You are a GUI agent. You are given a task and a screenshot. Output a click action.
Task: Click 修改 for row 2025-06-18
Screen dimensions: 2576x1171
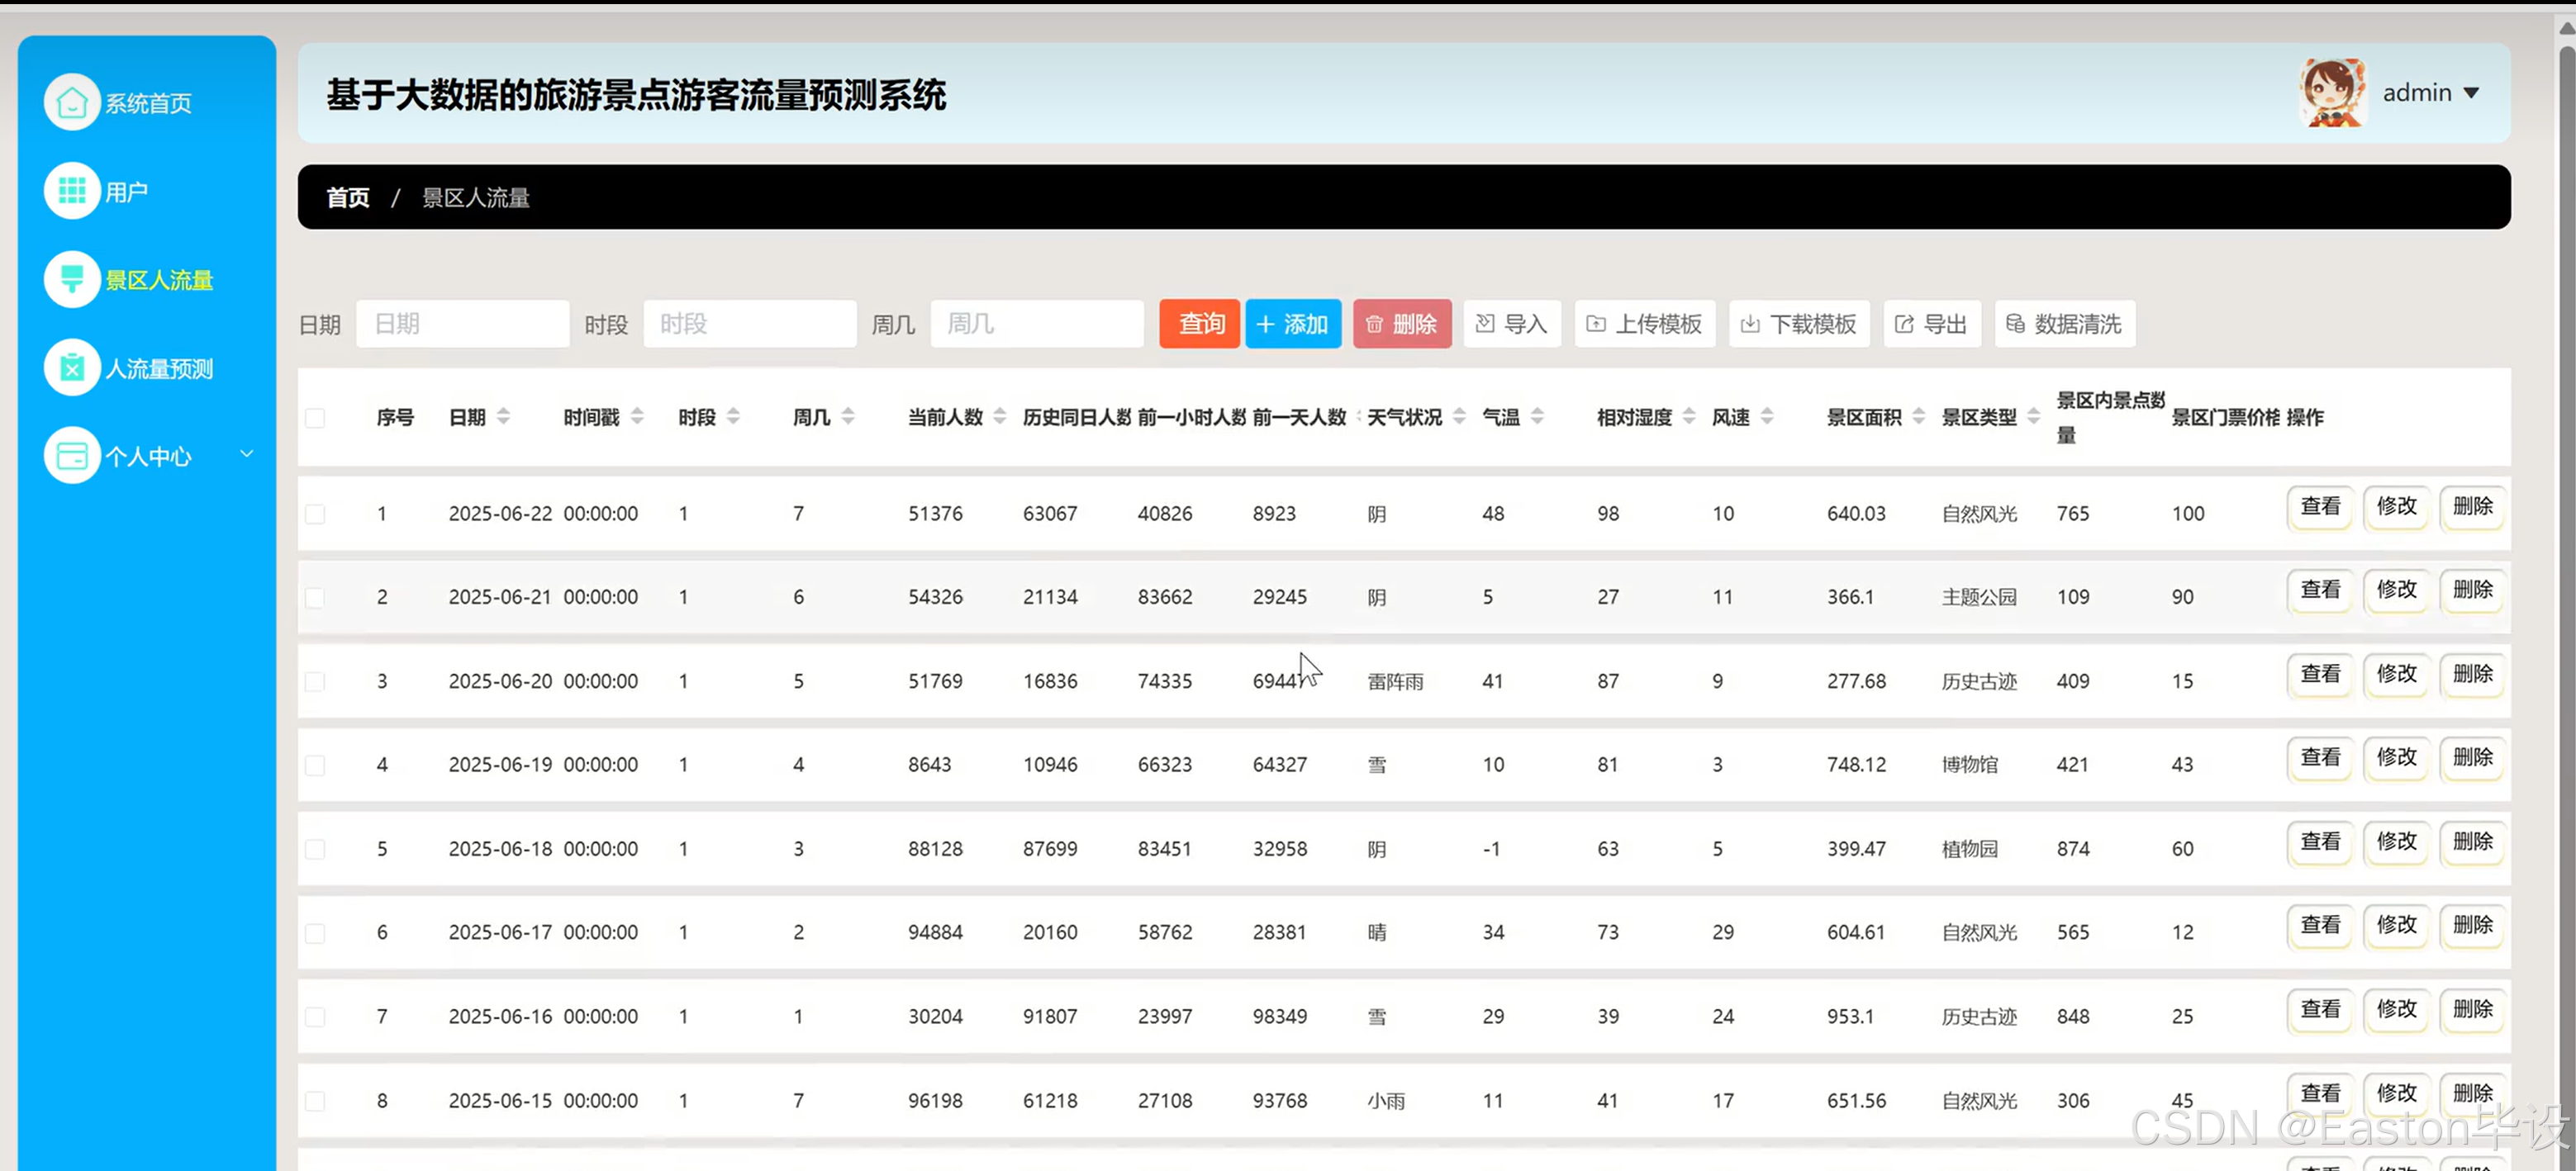[x=2396, y=842]
